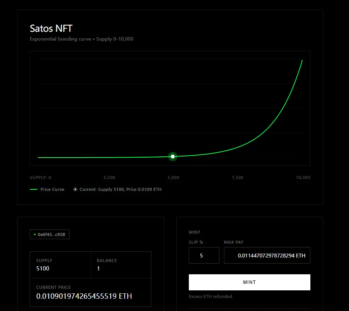Click the green connection status dot

35,234
